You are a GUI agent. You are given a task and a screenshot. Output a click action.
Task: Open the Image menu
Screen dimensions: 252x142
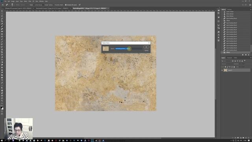coord(13,1)
